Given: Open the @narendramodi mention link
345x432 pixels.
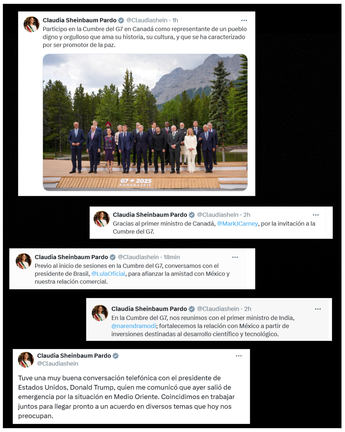Looking at the screenshot, I should tap(134, 326).
